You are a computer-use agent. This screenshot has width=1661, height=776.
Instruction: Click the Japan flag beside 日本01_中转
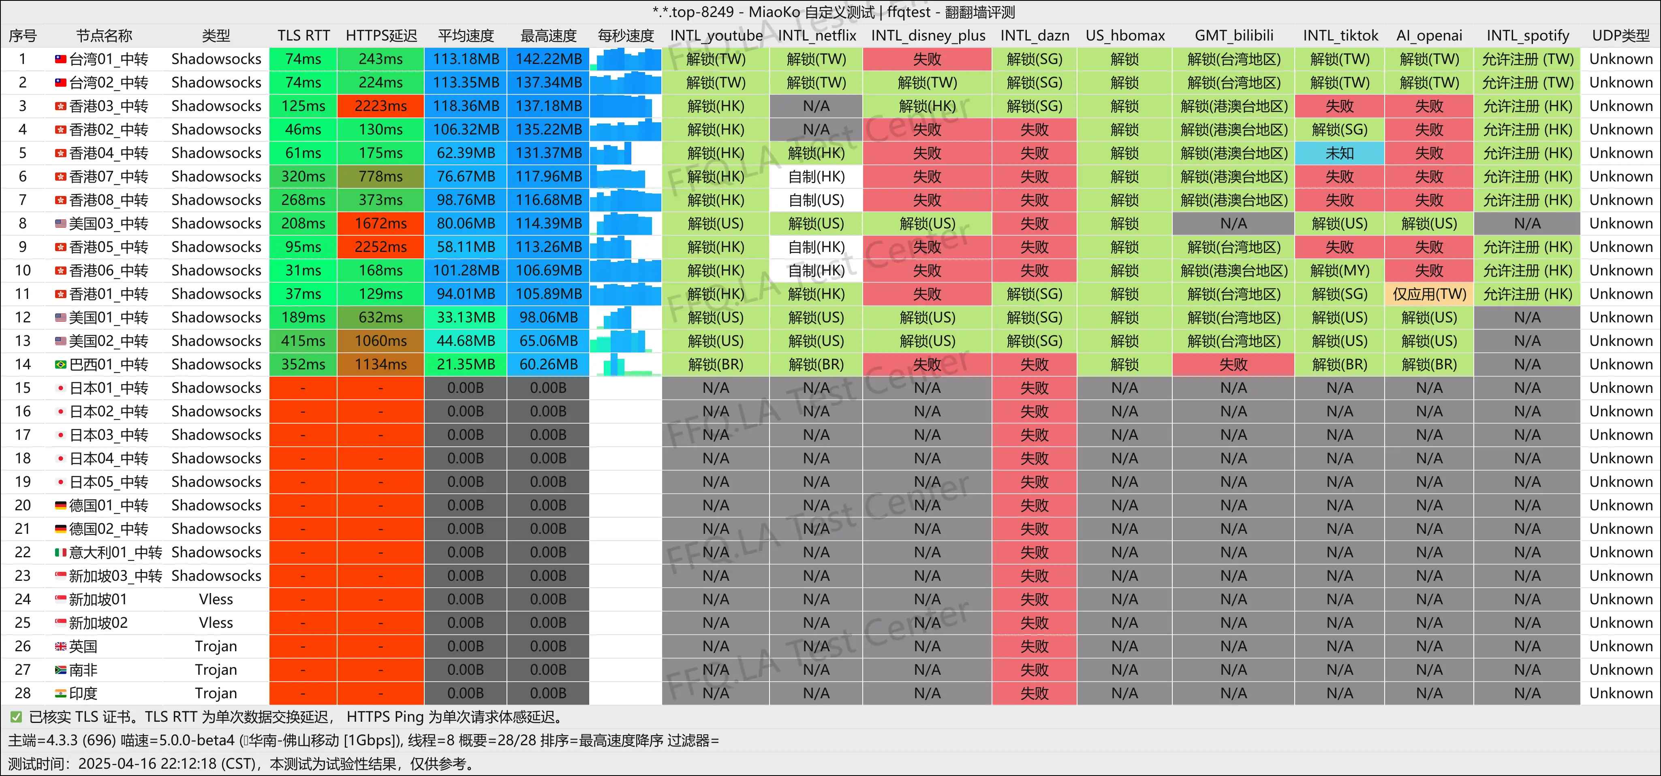60,388
